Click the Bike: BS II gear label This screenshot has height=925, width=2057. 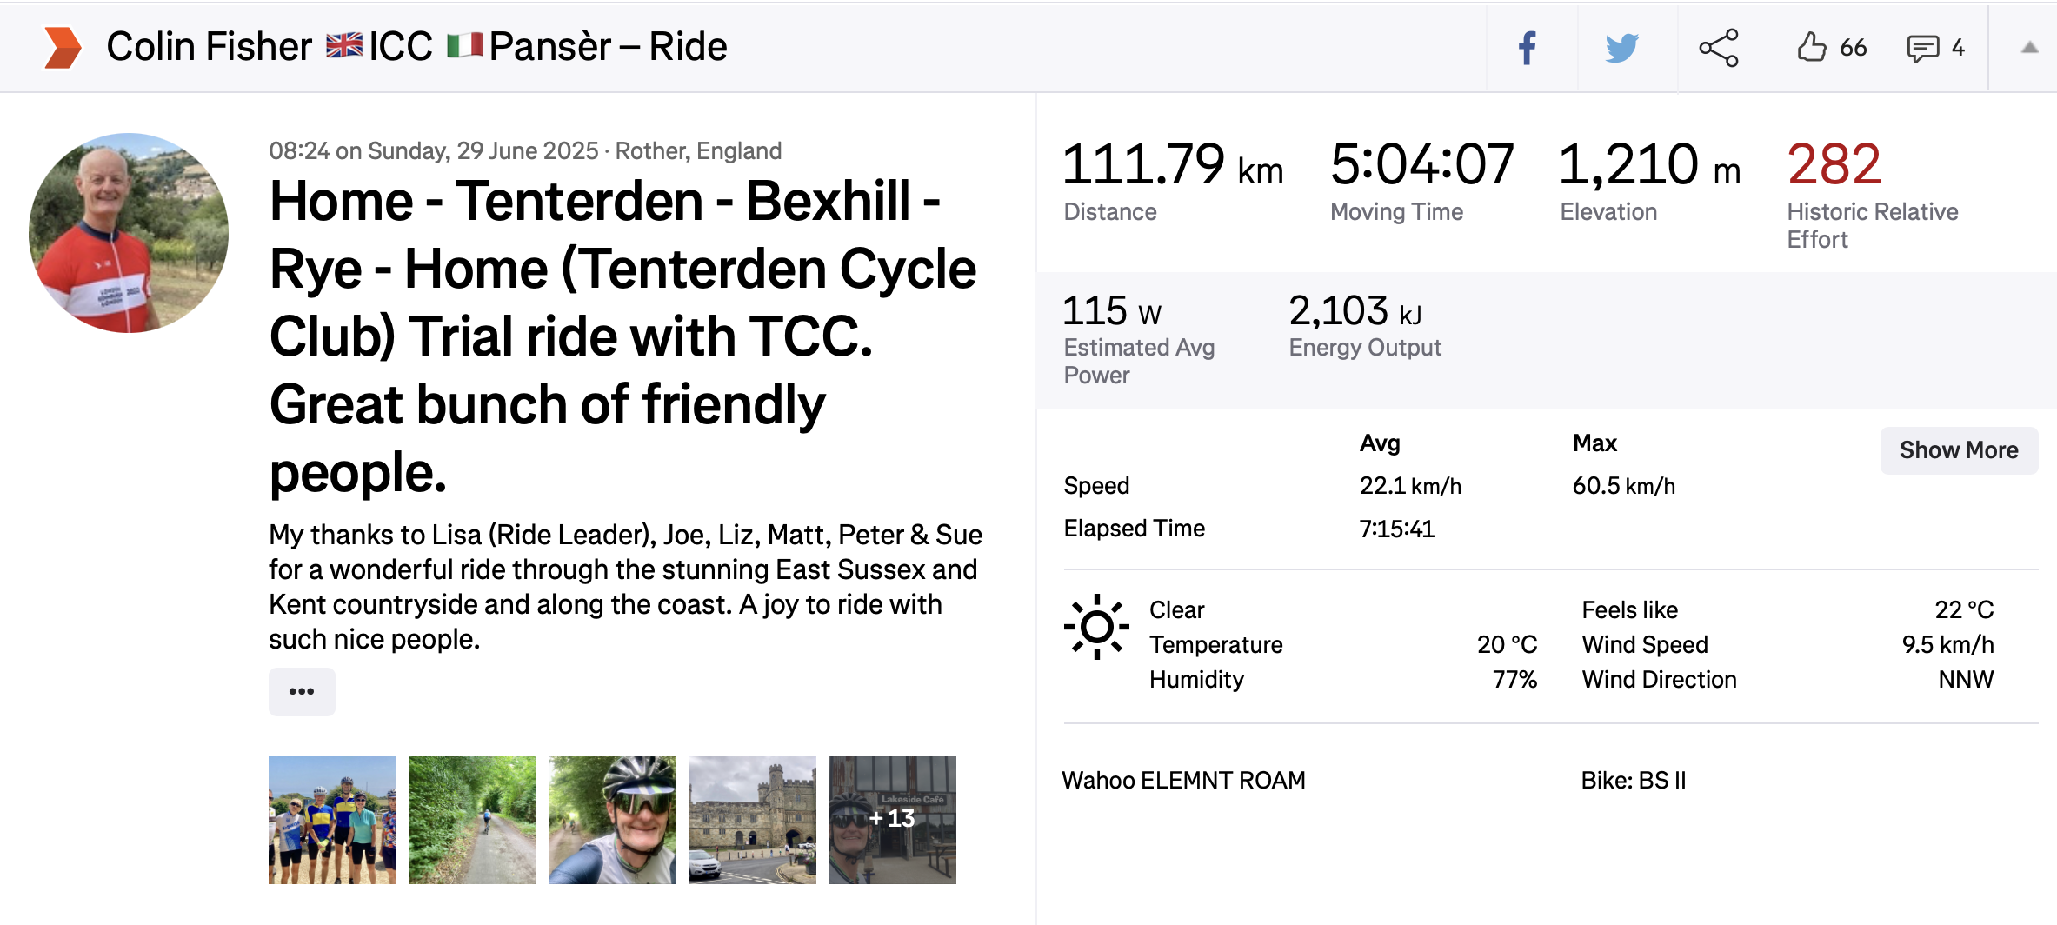click(1633, 781)
